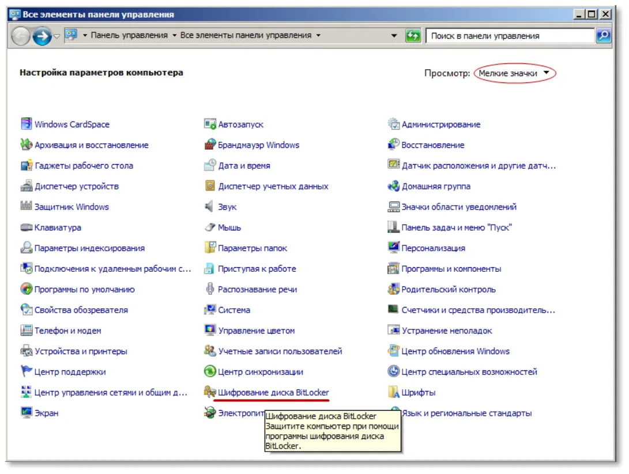629x474 pixels.
Task: Click the green refresh button
Action: (413, 36)
